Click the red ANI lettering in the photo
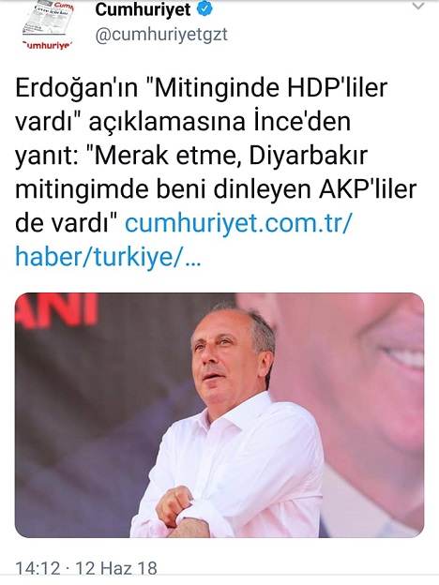The width and height of the screenshot is (439, 585). click(56, 309)
